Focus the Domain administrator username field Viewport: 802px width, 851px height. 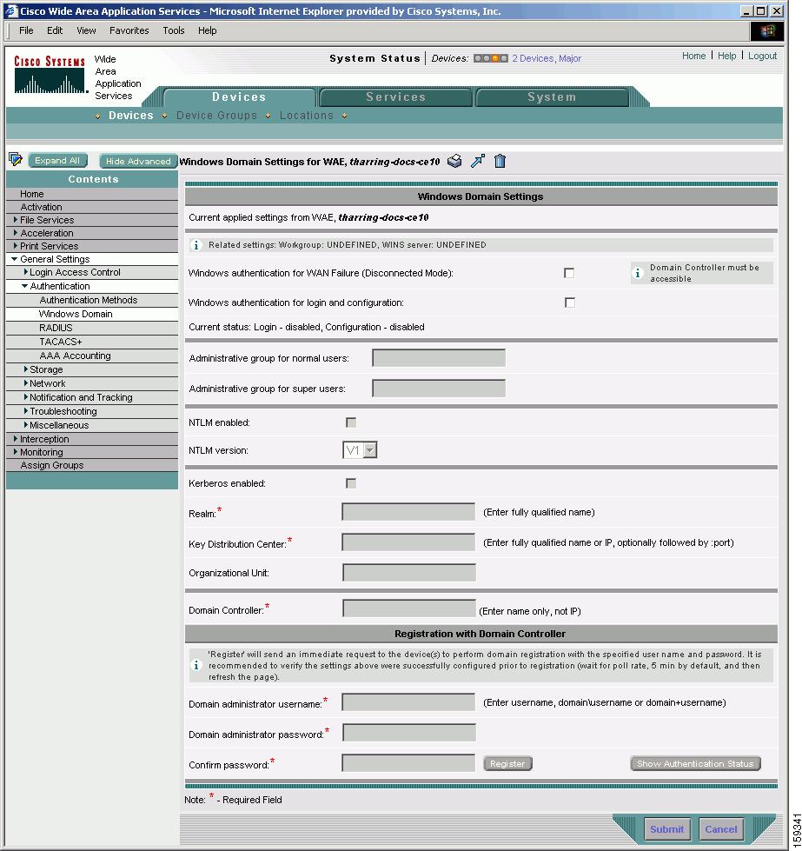(x=408, y=701)
